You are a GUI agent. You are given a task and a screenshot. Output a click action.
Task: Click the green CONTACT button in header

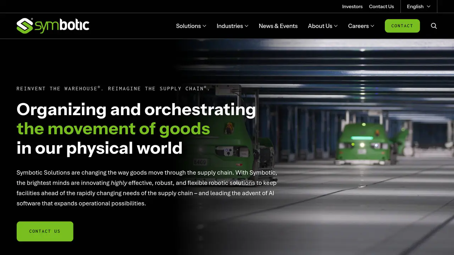pyautogui.click(x=402, y=26)
